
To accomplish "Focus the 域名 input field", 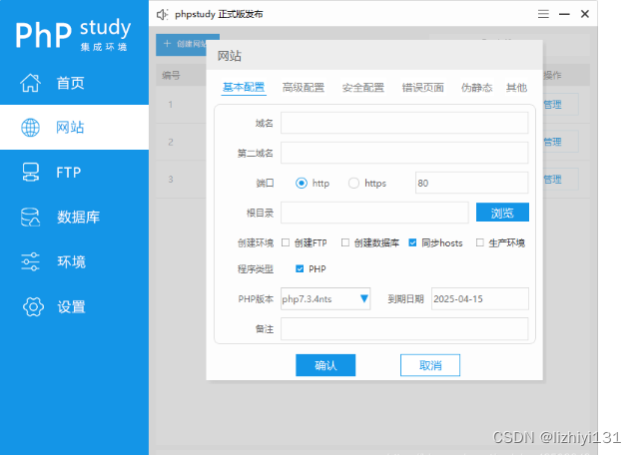I will tap(404, 123).
